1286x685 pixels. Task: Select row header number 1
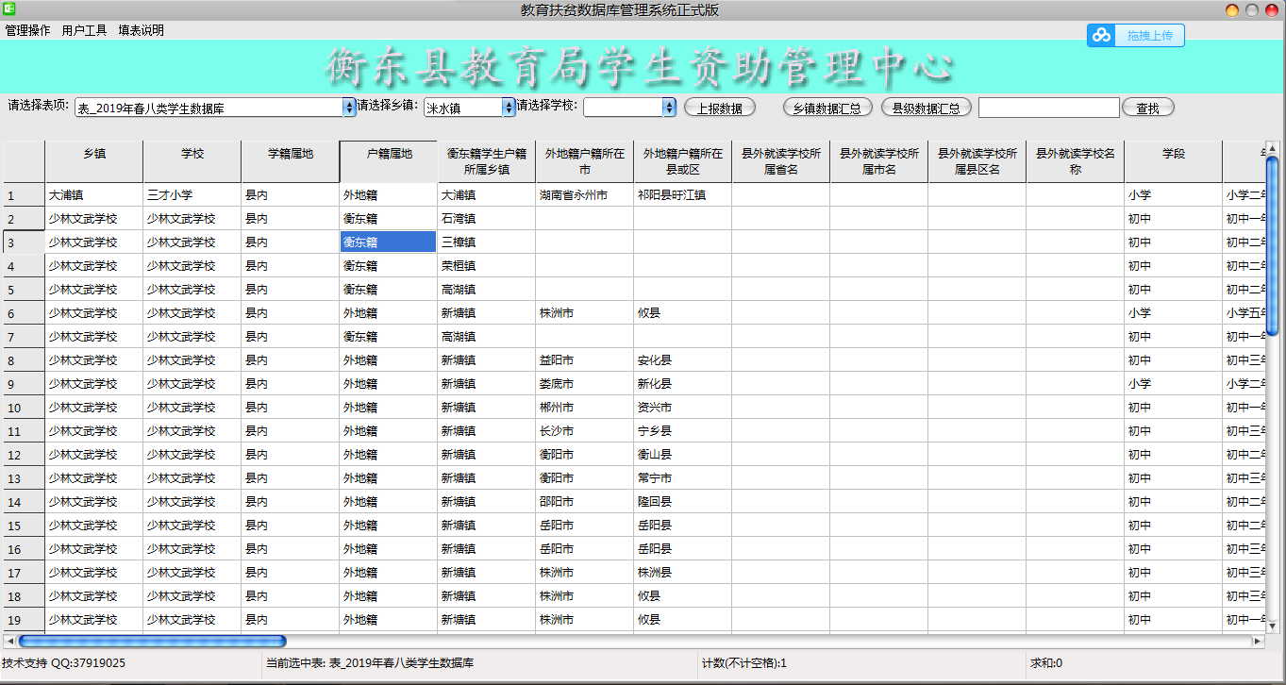[24, 195]
